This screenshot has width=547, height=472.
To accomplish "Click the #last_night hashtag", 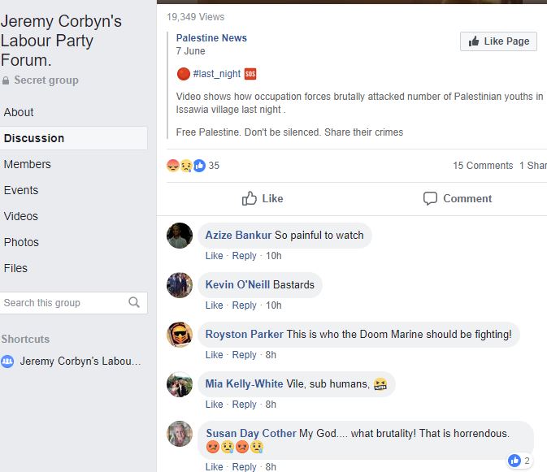I will [217, 74].
